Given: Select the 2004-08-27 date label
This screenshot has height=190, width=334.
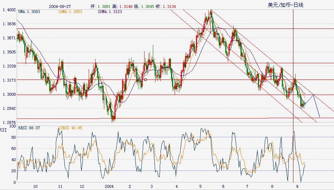Looking at the screenshot, I should click(x=59, y=7).
